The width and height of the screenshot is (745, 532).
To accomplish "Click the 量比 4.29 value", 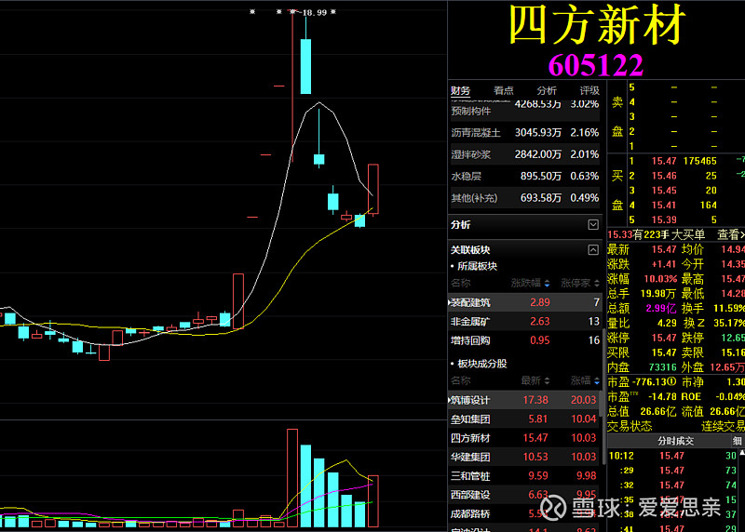I will (x=667, y=323).
